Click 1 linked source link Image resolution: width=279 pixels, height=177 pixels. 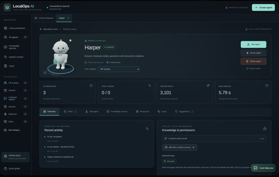(x=113, y=62)
